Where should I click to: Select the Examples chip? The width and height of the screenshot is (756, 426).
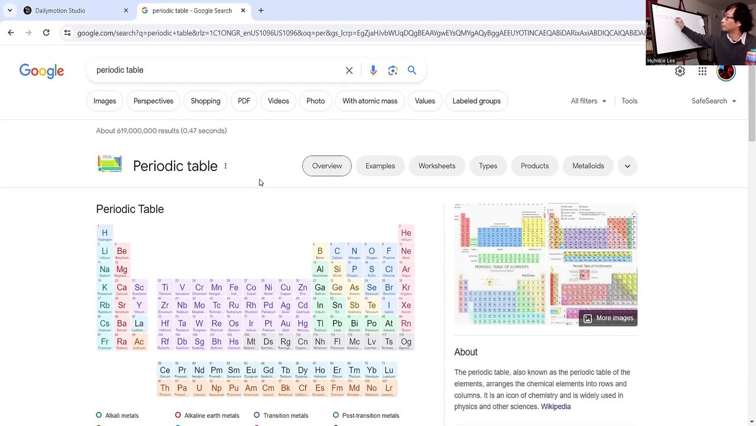[x=380, y=166]
